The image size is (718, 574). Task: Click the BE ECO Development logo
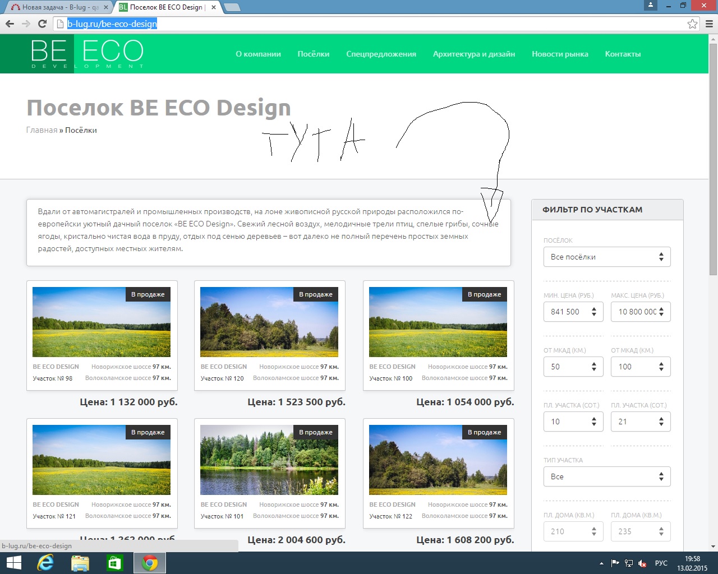tap(87, 54)
